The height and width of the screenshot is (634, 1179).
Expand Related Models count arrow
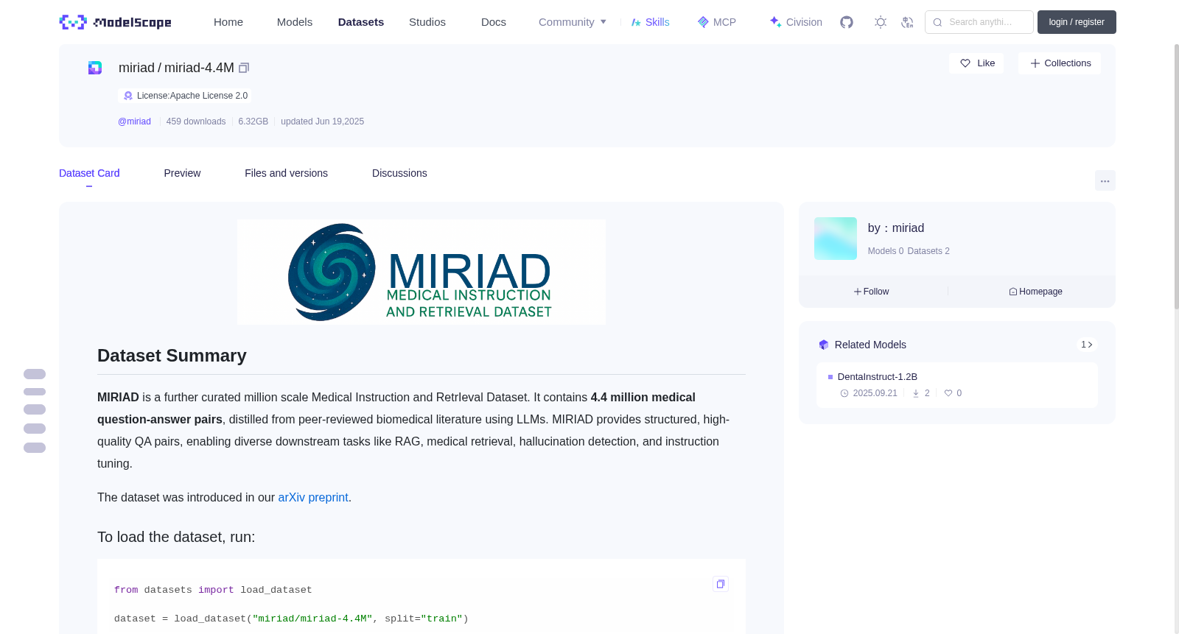1087,345
